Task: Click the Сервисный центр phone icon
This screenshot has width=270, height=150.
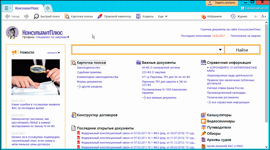Action: pos(243,8)
